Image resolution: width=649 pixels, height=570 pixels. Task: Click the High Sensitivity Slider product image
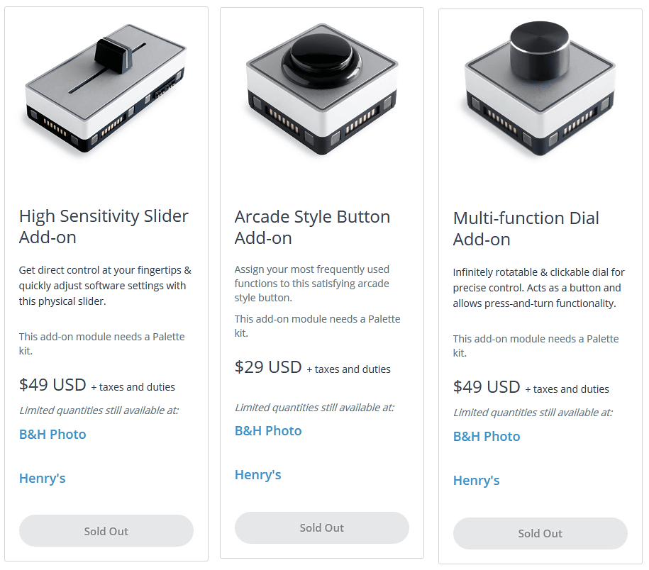pyautogui.click(x=106, y=89)
